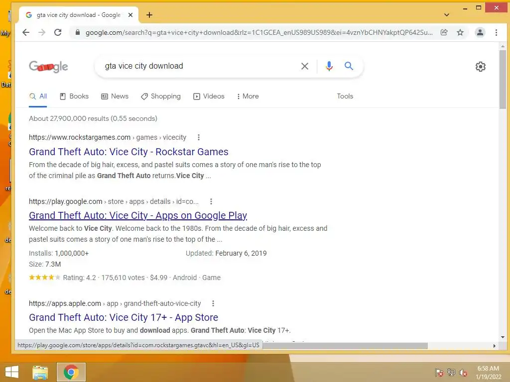Click the About 27,900,000 results text

93,118
